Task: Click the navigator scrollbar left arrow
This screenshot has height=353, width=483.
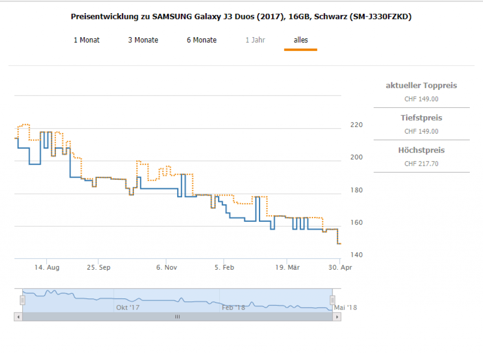Action: coord(18,317)
